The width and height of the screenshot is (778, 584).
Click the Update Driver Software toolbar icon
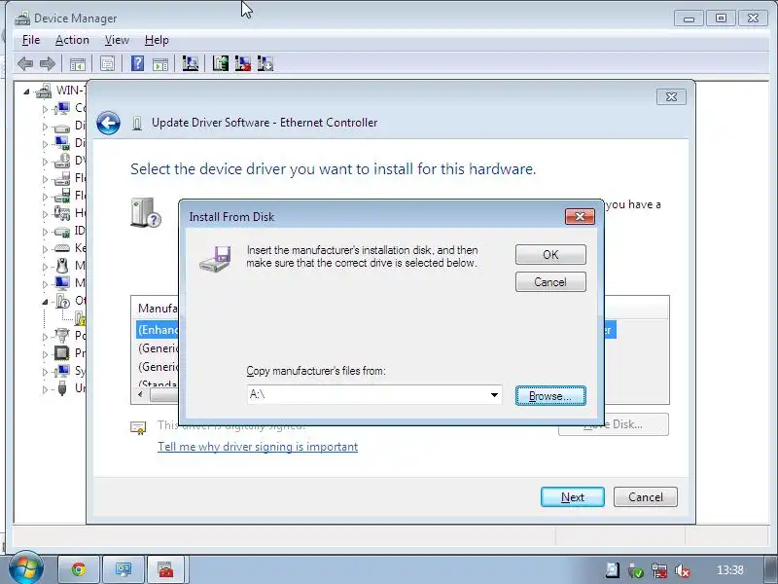pyautogui.click(x=220, y=63)
